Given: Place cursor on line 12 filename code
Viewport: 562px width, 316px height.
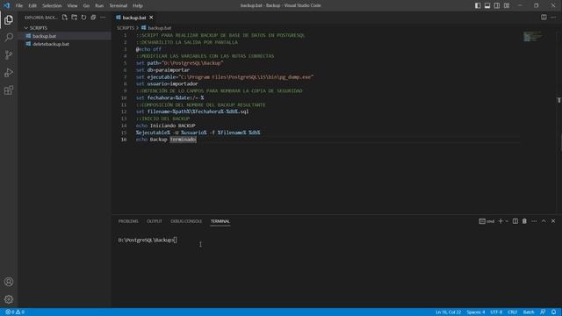Looking at the screenshot, I should [x=192, y=111].
